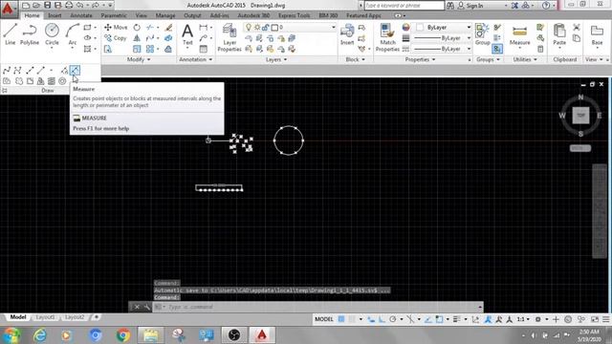Click the Donut icon in expanded Draw panel
This screenshot has width=612, height=344.
[62, 81]
